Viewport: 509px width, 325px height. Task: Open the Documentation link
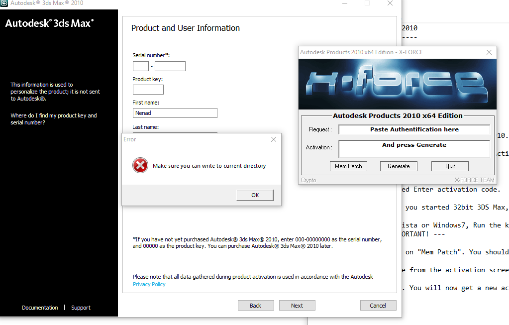(x=40, y=308)
